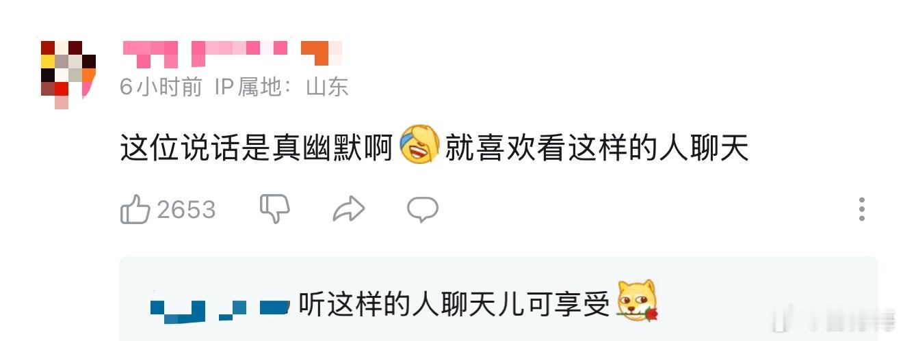Tap the 6小时前 timestamp

[x=161, y=87]
